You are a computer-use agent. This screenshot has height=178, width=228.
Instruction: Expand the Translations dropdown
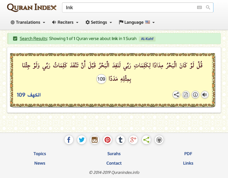(x=28, y=22)
